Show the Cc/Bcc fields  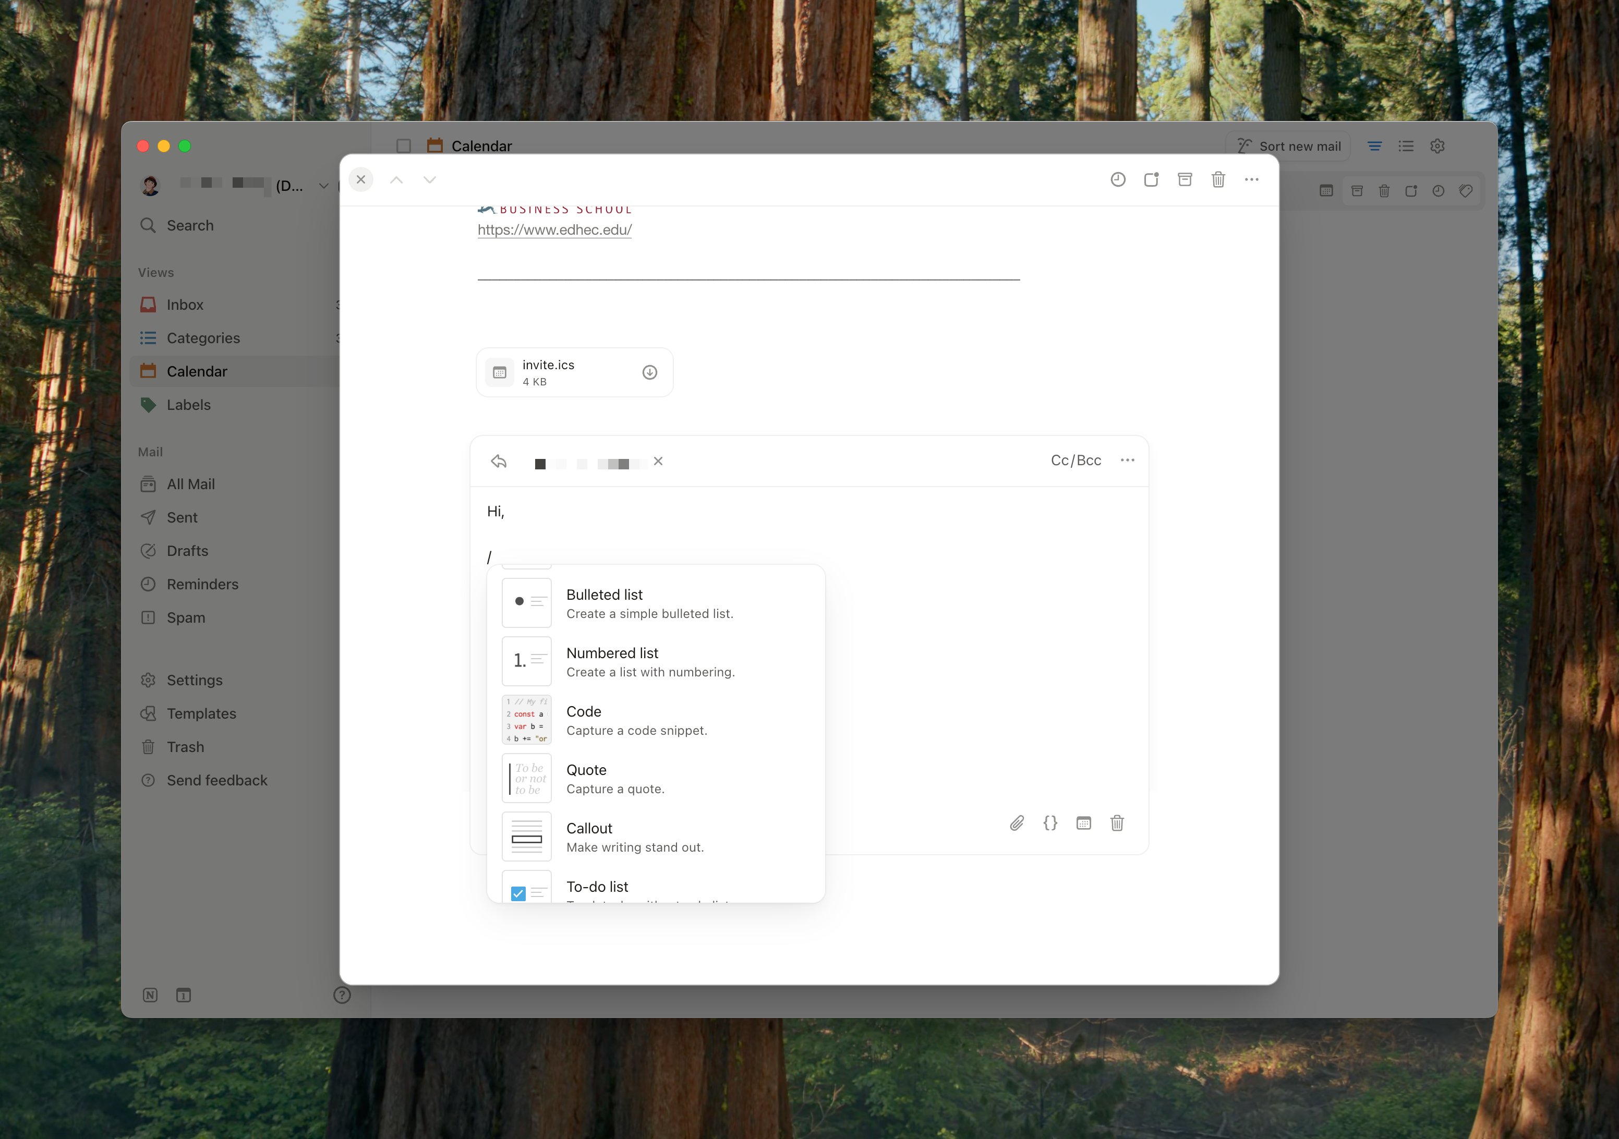1076,461
